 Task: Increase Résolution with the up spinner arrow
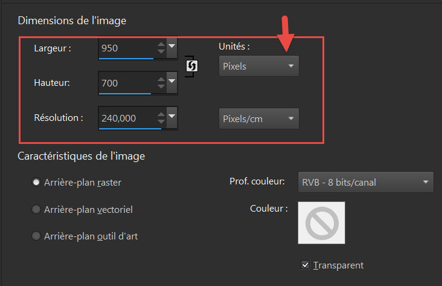tap(161, 114)
